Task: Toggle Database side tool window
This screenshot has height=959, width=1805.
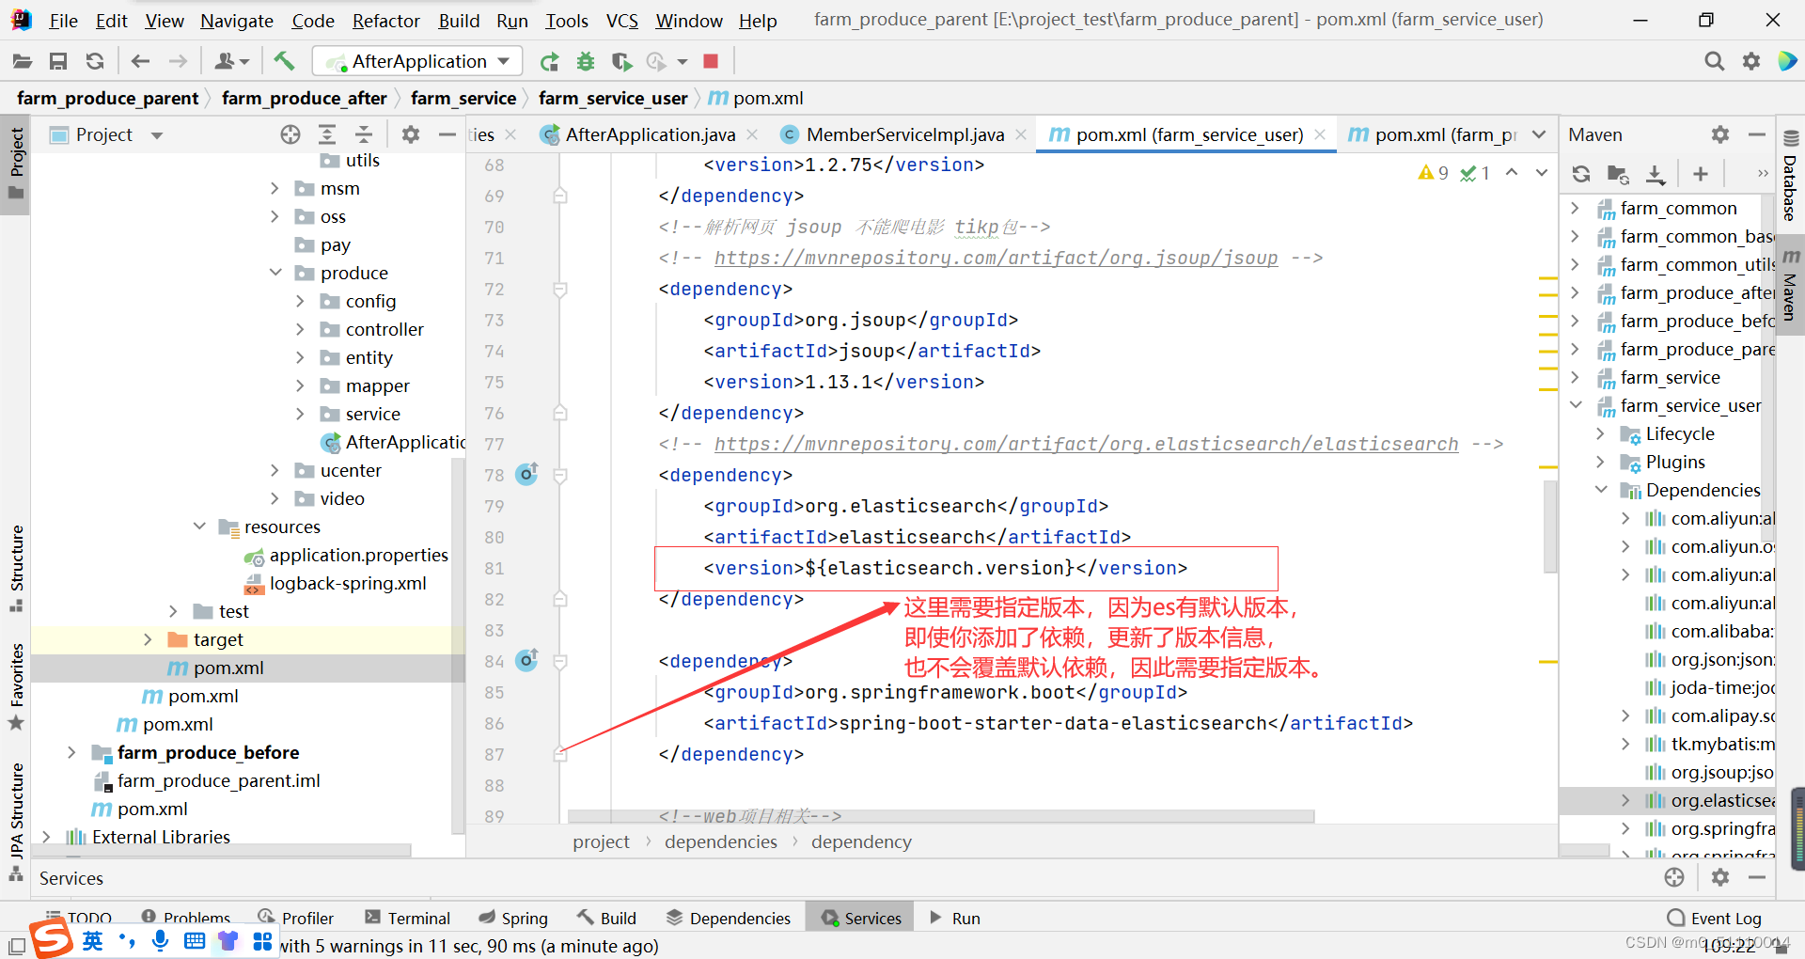Action: [1790, 174]
